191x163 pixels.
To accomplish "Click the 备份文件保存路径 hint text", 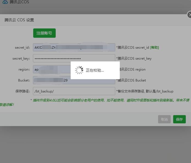I will coord(145,91).
